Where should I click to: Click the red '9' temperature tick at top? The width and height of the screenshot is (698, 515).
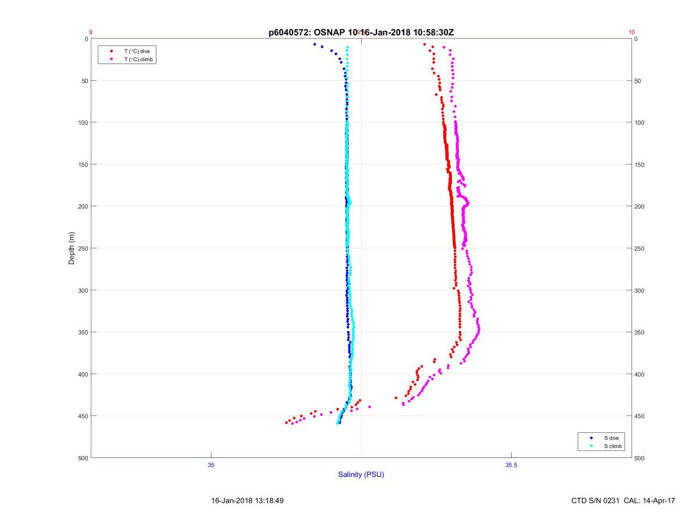[x=91, y=32]
